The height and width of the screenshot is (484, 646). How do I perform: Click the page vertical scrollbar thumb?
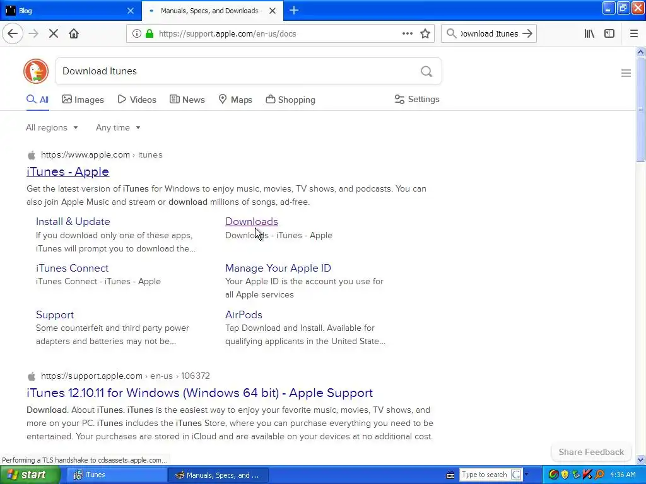click(640, 110)
